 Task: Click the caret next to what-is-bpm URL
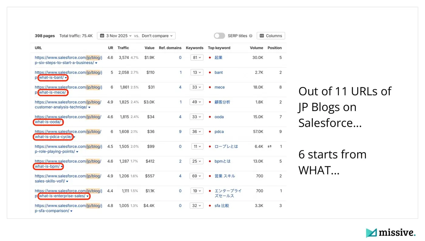pos(62,167)
